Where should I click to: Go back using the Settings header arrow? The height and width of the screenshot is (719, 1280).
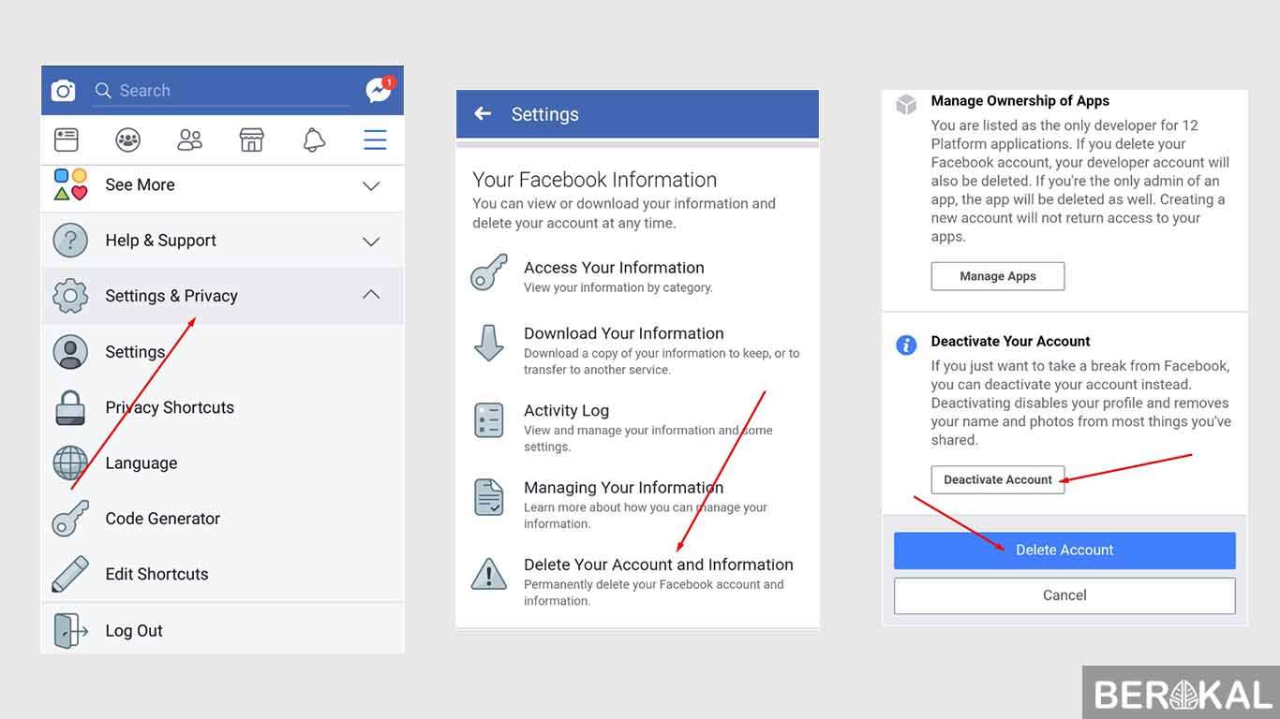[x=483, y=113]
